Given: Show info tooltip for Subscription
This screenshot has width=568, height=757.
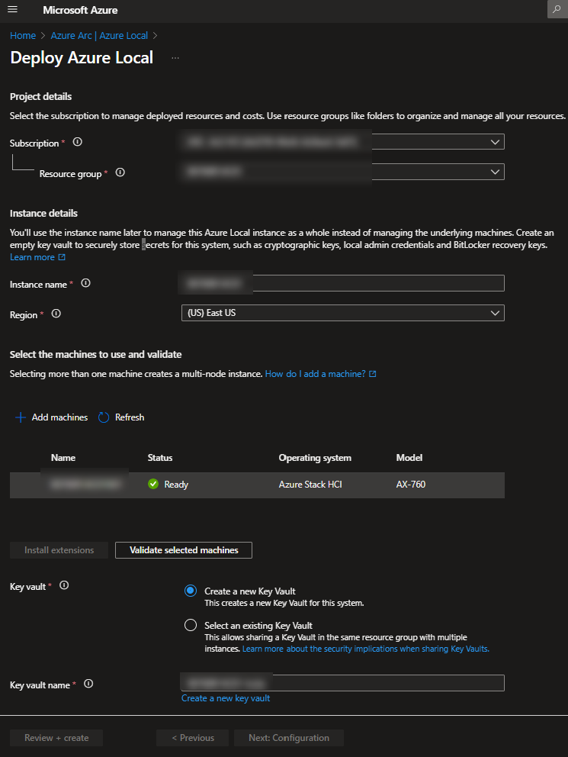Looking at the screenshot, I should point(77,142).
